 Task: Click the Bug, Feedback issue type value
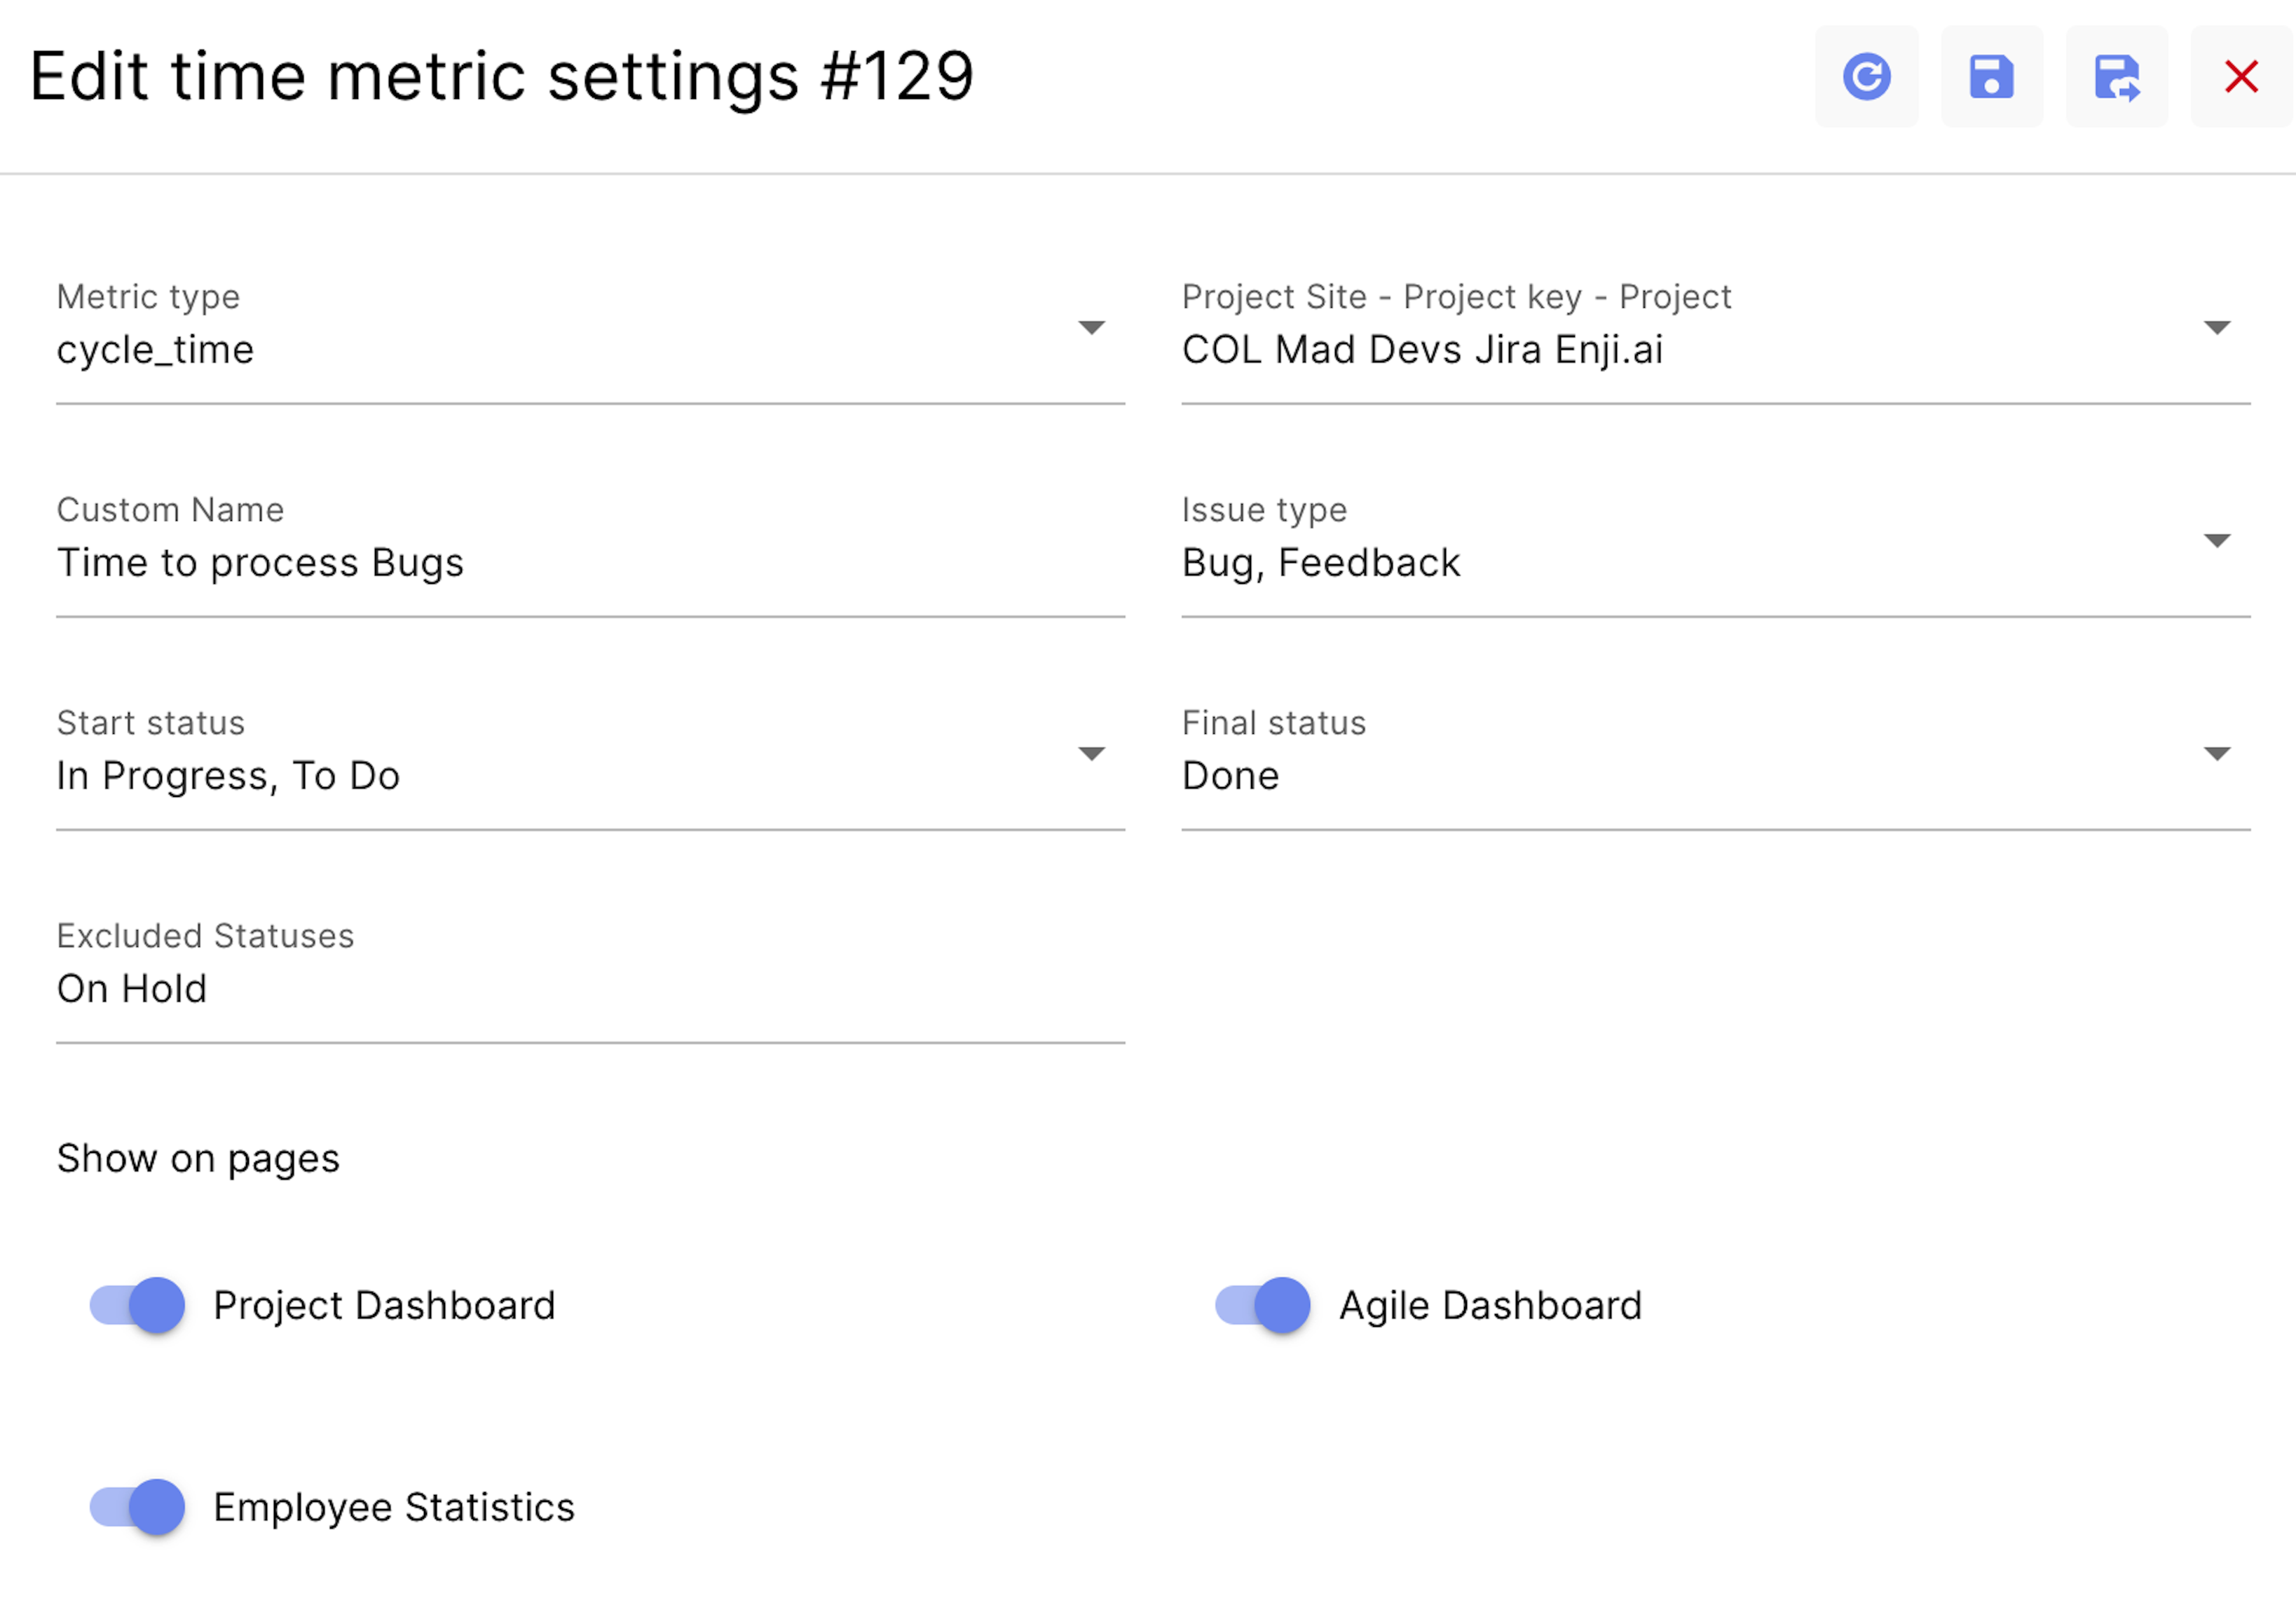coord(1321,563)
